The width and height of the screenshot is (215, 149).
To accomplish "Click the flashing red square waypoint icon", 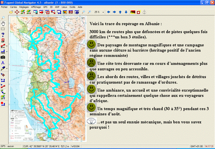I will [x=139, y=12].
